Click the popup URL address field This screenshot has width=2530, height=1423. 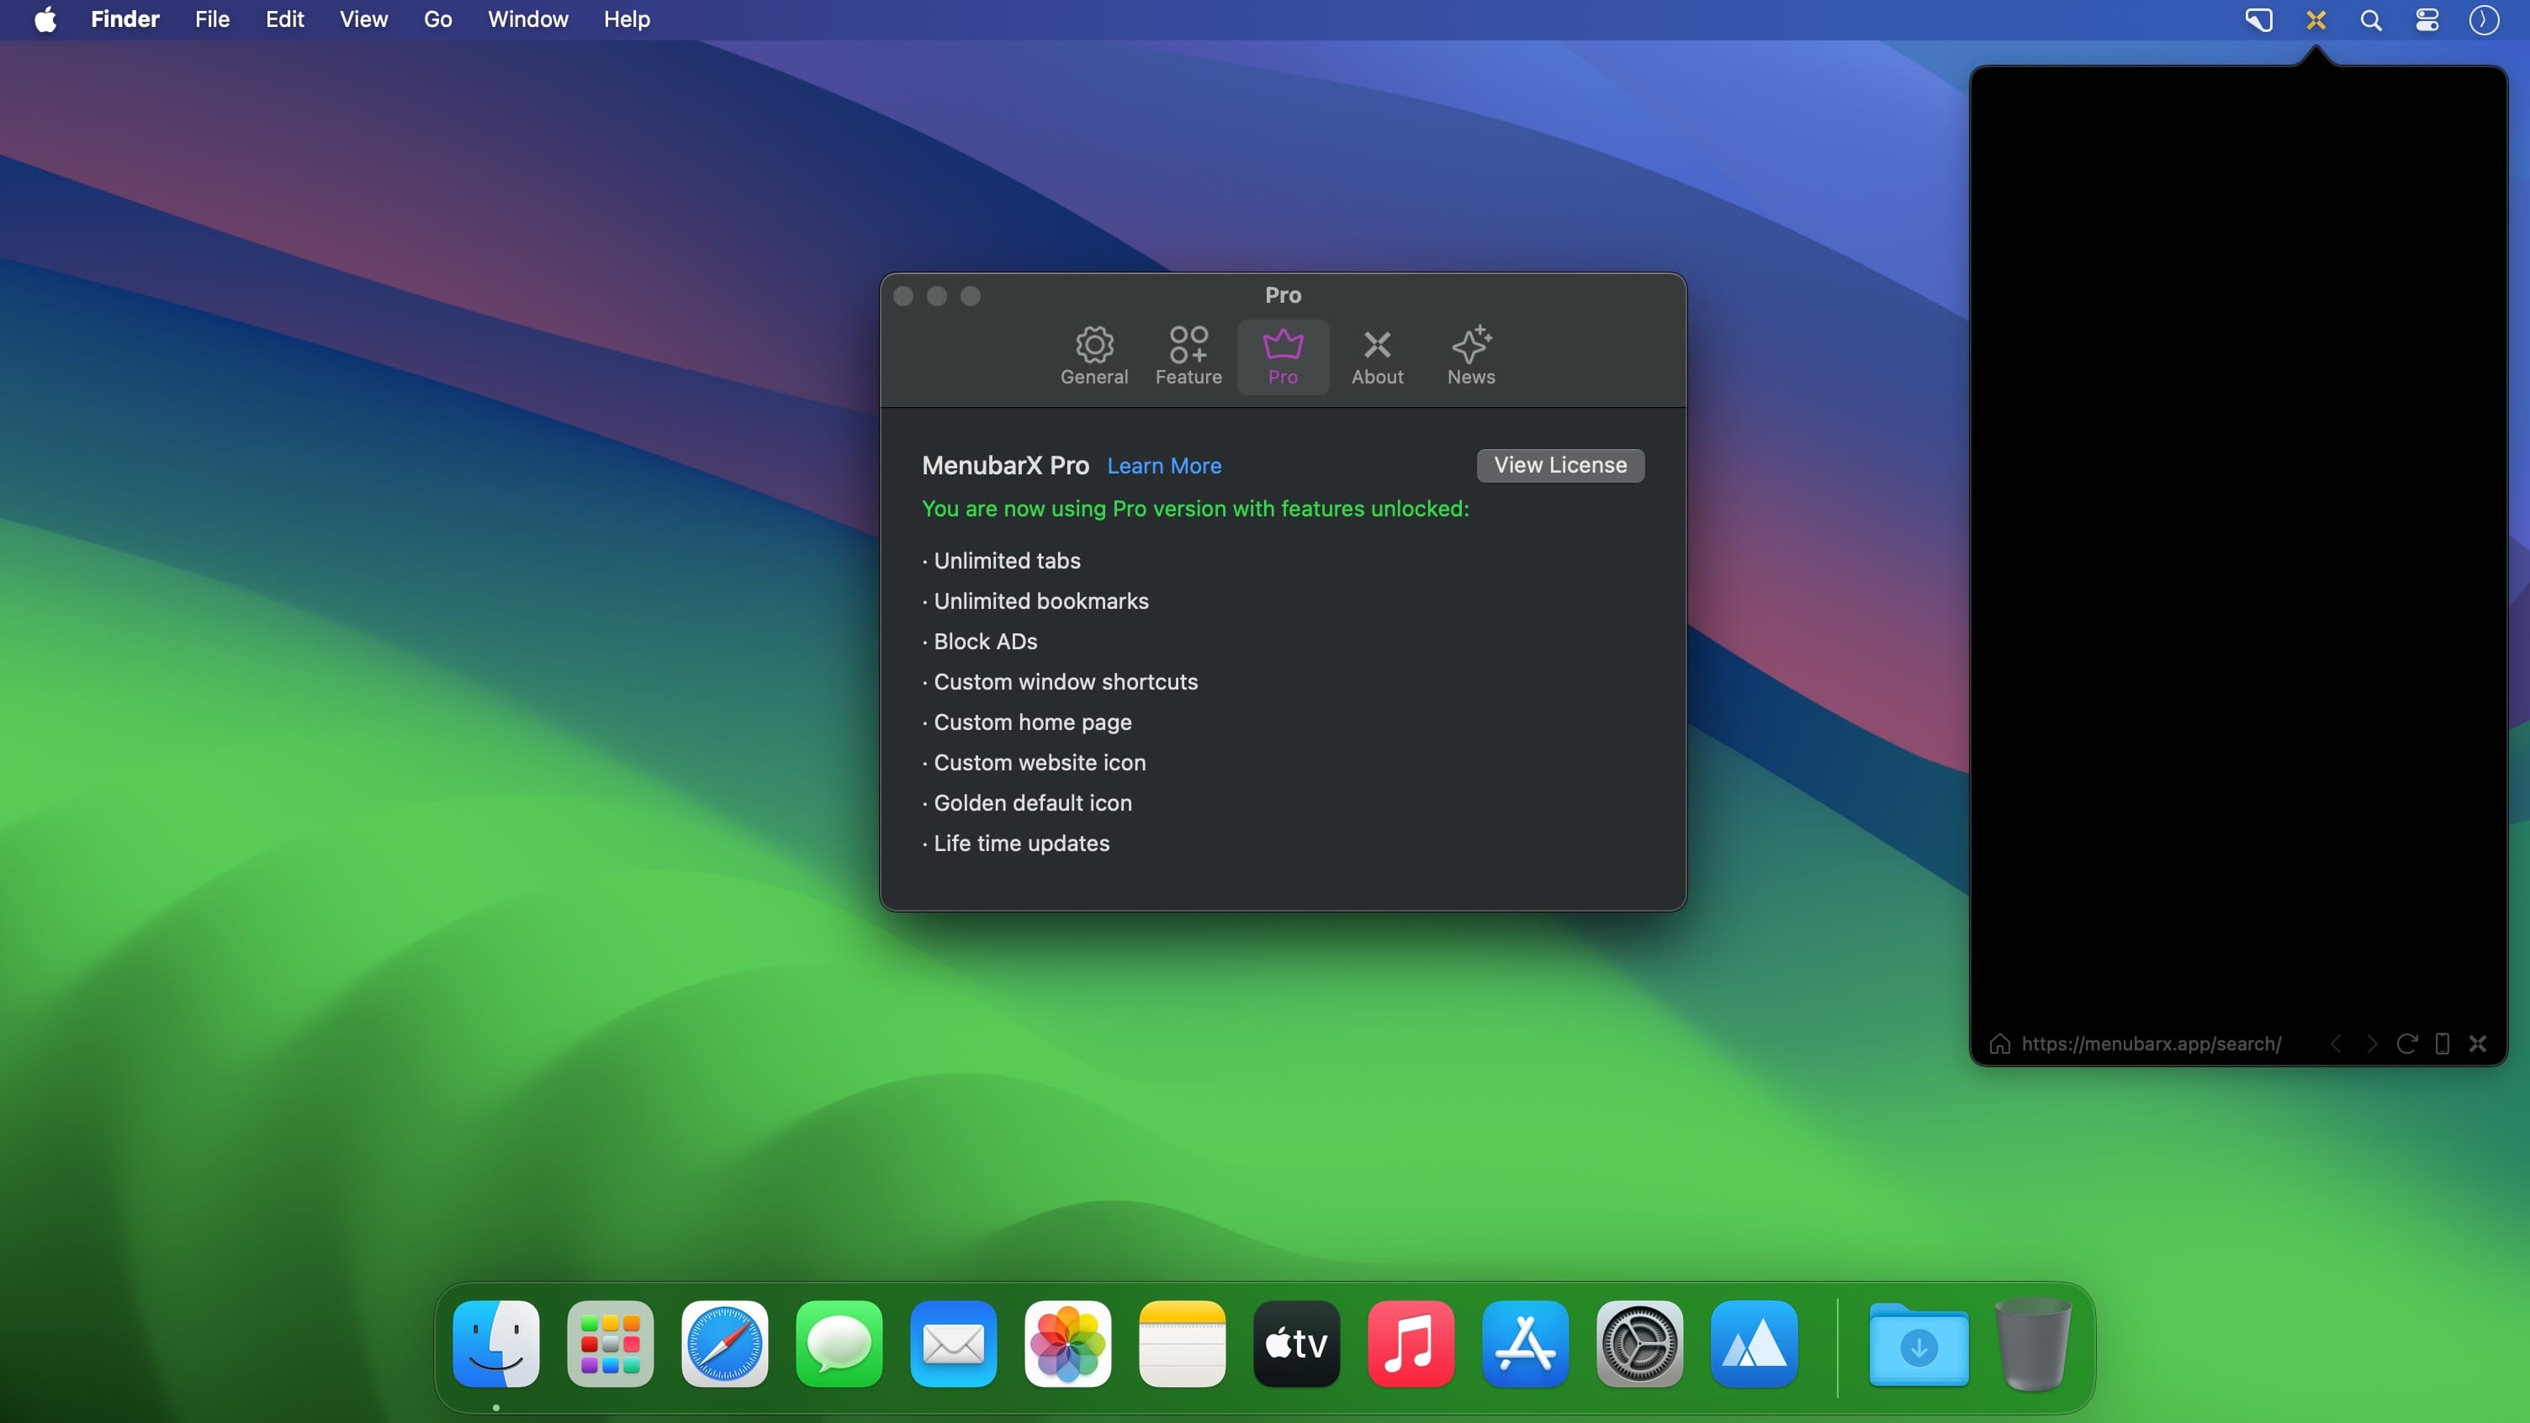[x=2151, y=1044]
